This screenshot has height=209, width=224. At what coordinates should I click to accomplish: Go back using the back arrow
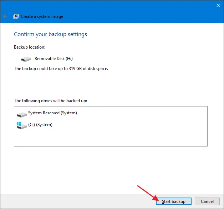pyautogui.click(x=5, y=16)
